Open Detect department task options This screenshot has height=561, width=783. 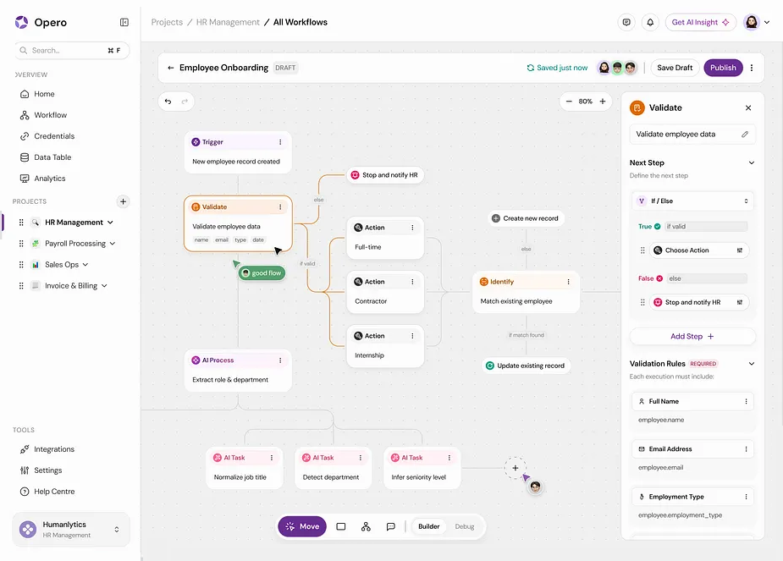click(x=361, y=458)
